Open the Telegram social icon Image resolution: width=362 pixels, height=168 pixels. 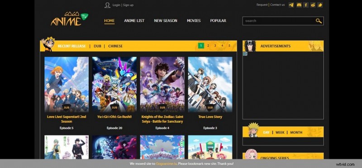(x=291, y=5)
